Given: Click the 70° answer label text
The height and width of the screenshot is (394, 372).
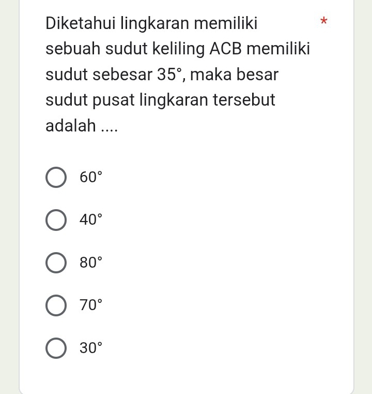Looking at the screenshot, I should (x=88, y=305).
